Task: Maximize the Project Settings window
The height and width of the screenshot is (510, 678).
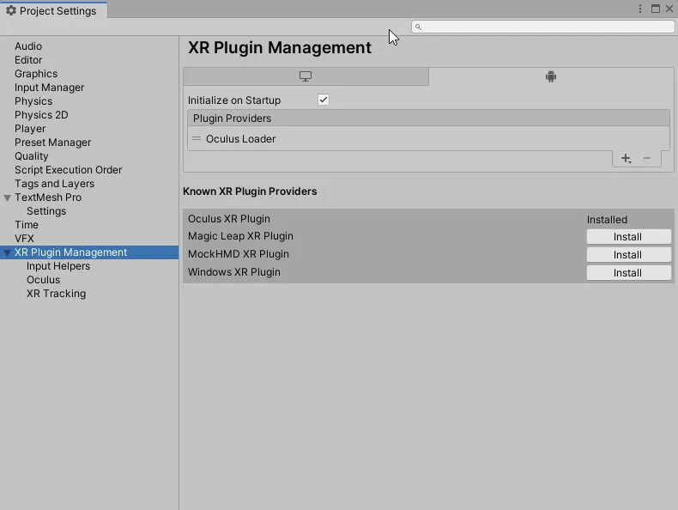Action: 656,9
